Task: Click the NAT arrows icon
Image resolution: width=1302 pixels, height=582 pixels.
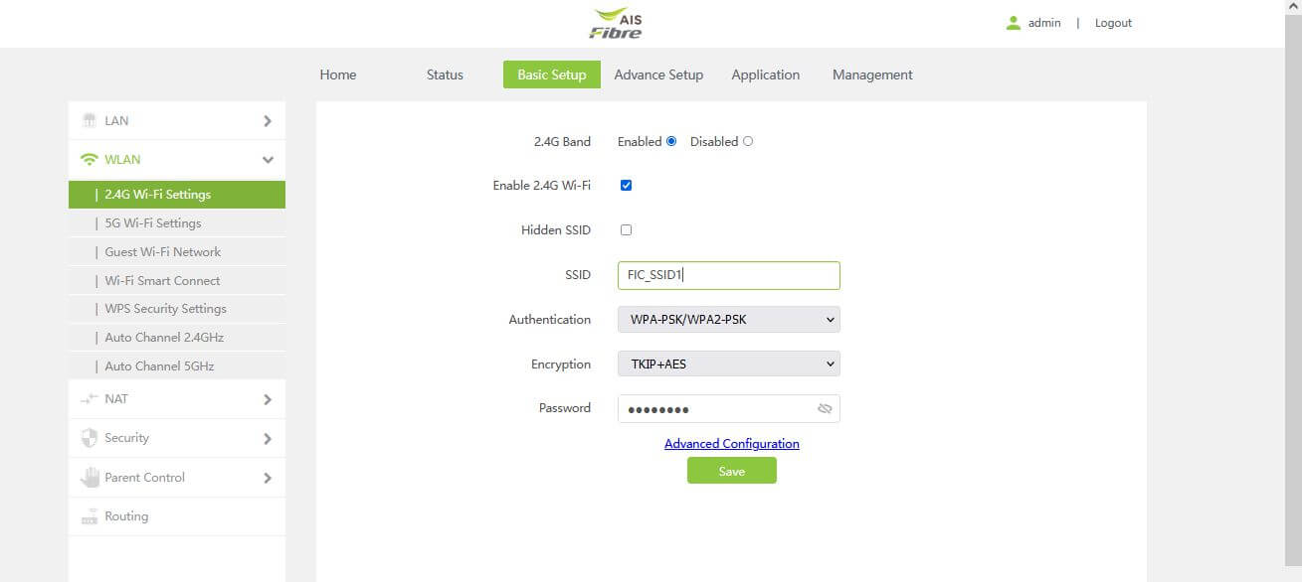Action: click(90, 399)
